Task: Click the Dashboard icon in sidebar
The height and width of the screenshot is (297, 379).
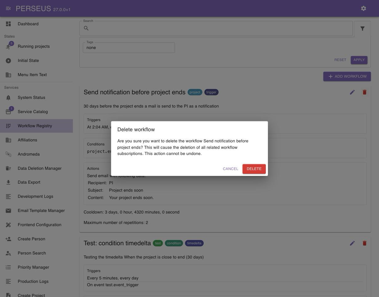Action: pos(8,24)
